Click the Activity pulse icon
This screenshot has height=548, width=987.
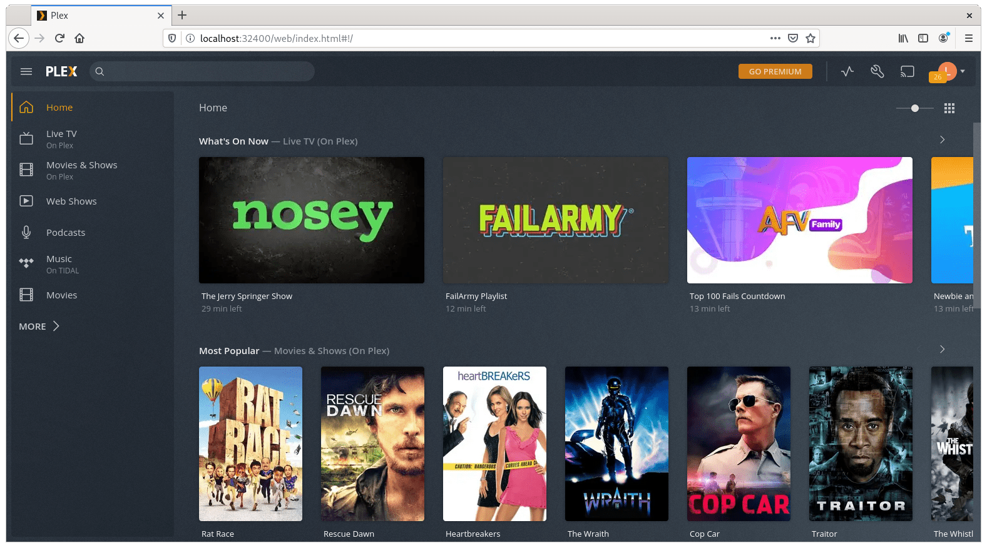point(847,71)
